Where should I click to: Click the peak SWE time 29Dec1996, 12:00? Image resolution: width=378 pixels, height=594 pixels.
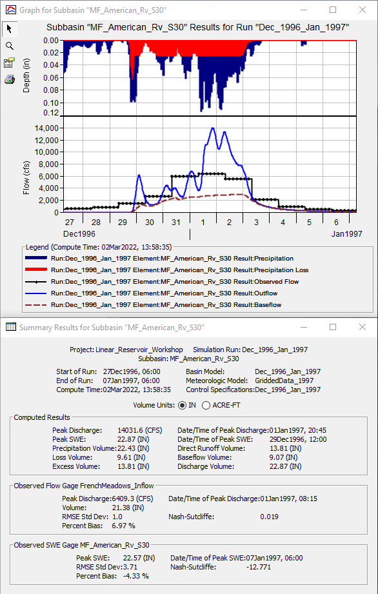(298, 439)
